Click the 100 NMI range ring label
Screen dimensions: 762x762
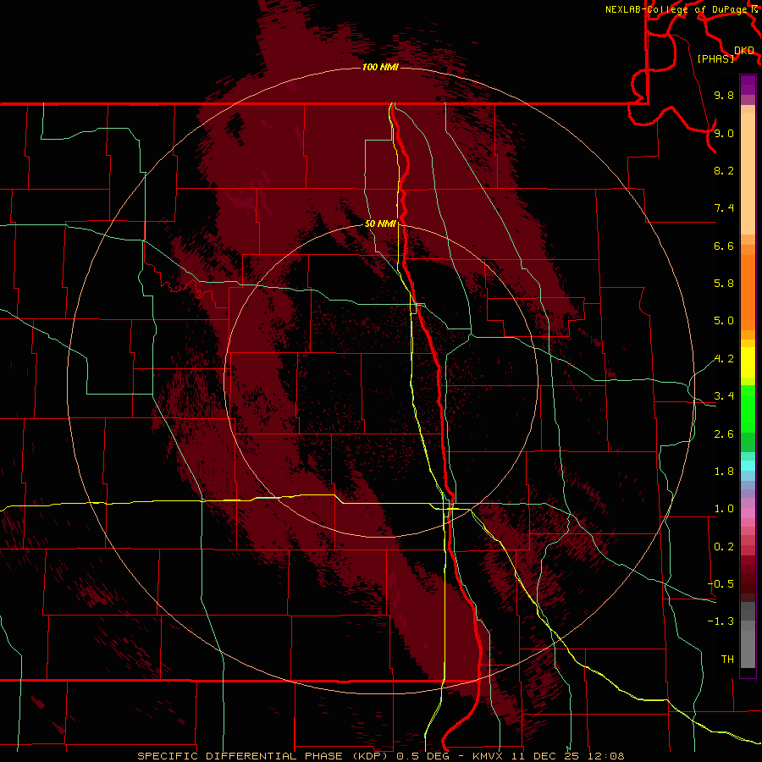coord(380,67)
